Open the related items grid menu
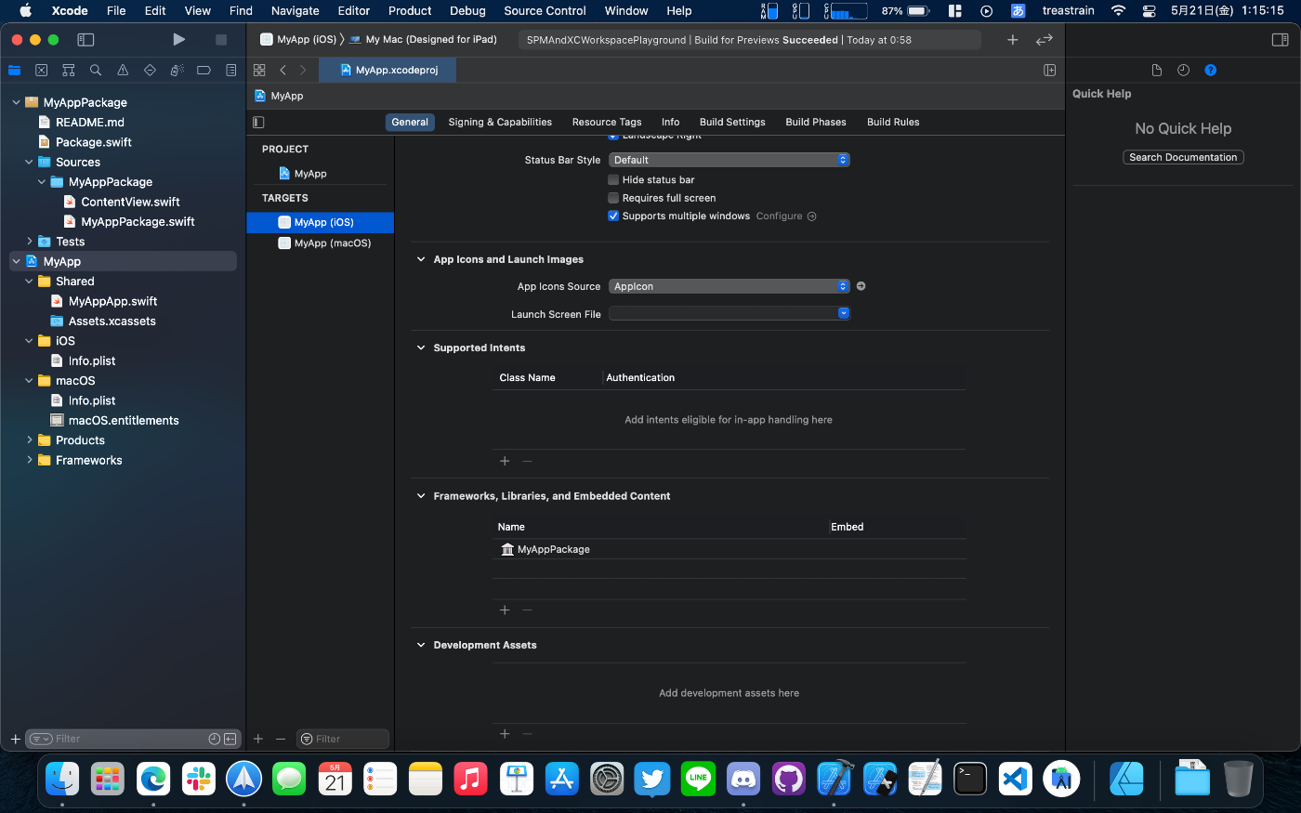This screenshot has width=1301, height=813. pyautogui.click(x=259, y=71)
